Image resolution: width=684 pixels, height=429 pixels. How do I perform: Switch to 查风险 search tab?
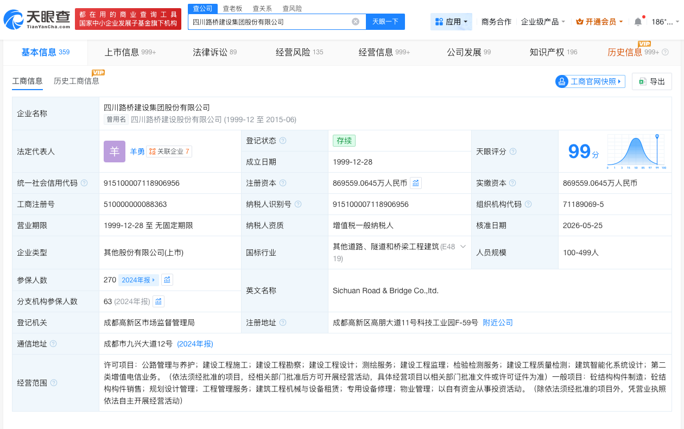(x=292, y=9)
